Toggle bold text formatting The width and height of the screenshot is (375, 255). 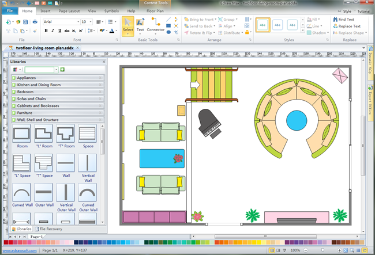(46, 31)
